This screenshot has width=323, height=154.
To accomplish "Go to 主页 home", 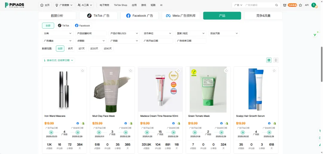I will [45, 5].
